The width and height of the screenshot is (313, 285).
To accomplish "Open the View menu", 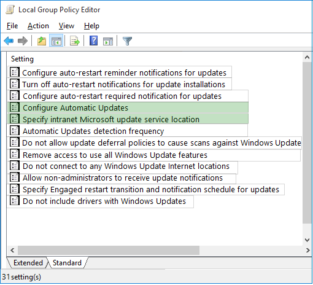I will coord(66,26).
